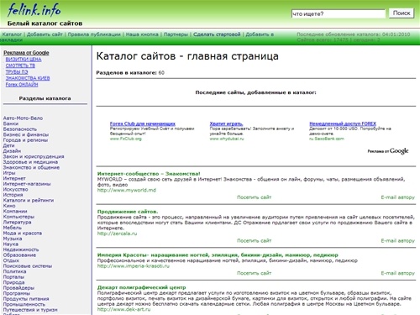Viewport: 420px width, 315px height.
Task: Open the Мода и красота category
Action: [x=23, y=234]
